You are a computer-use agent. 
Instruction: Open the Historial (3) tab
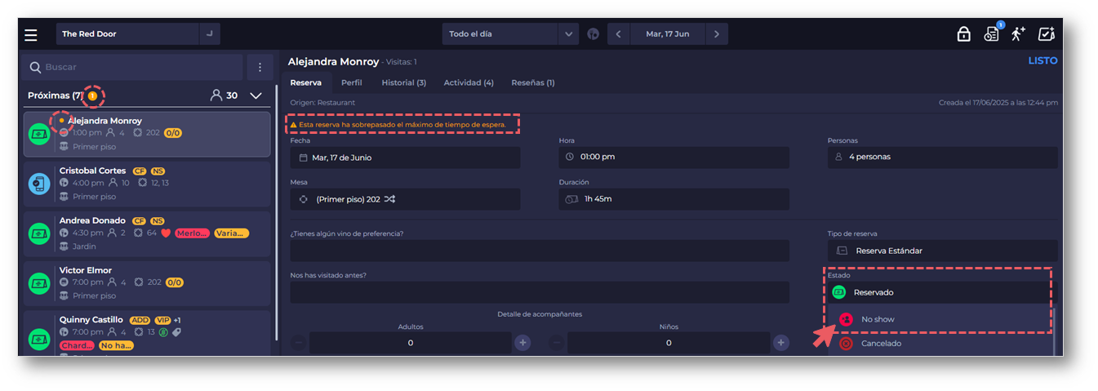[404, 82]
